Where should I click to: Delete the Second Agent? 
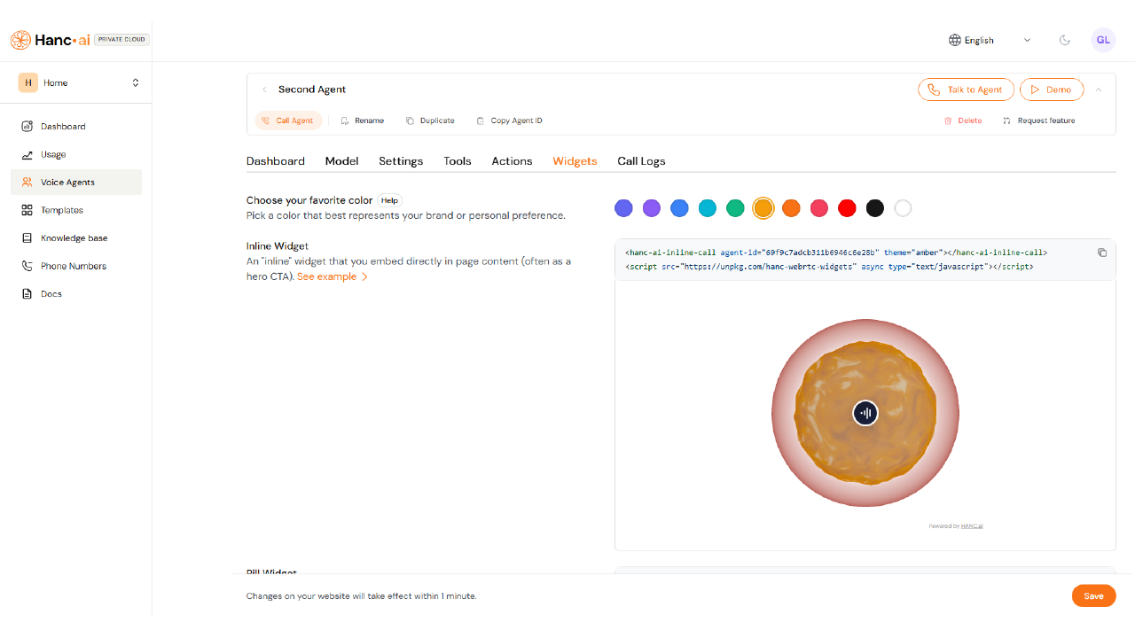tap(963, 121)
